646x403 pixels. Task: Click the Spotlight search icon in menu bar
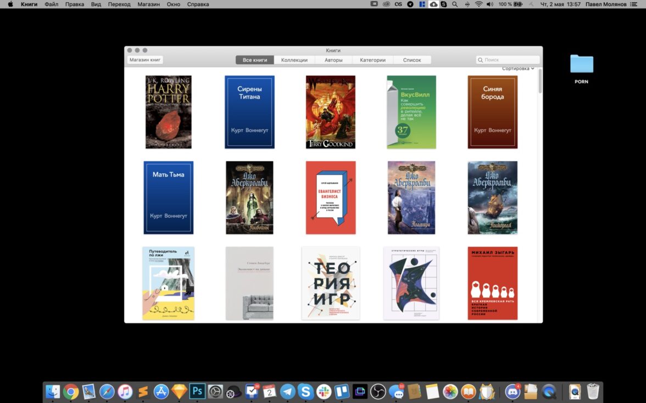tap(454, 4)
